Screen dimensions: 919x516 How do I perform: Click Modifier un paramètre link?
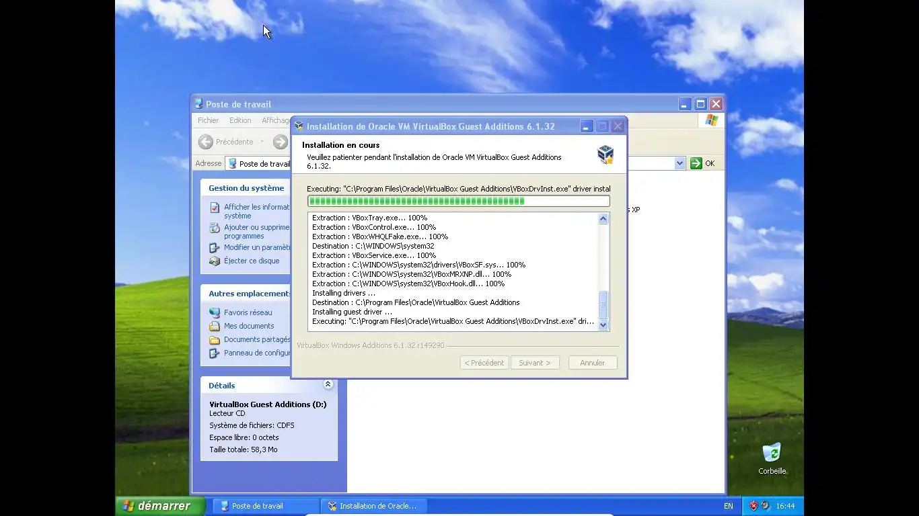[257, 247]
